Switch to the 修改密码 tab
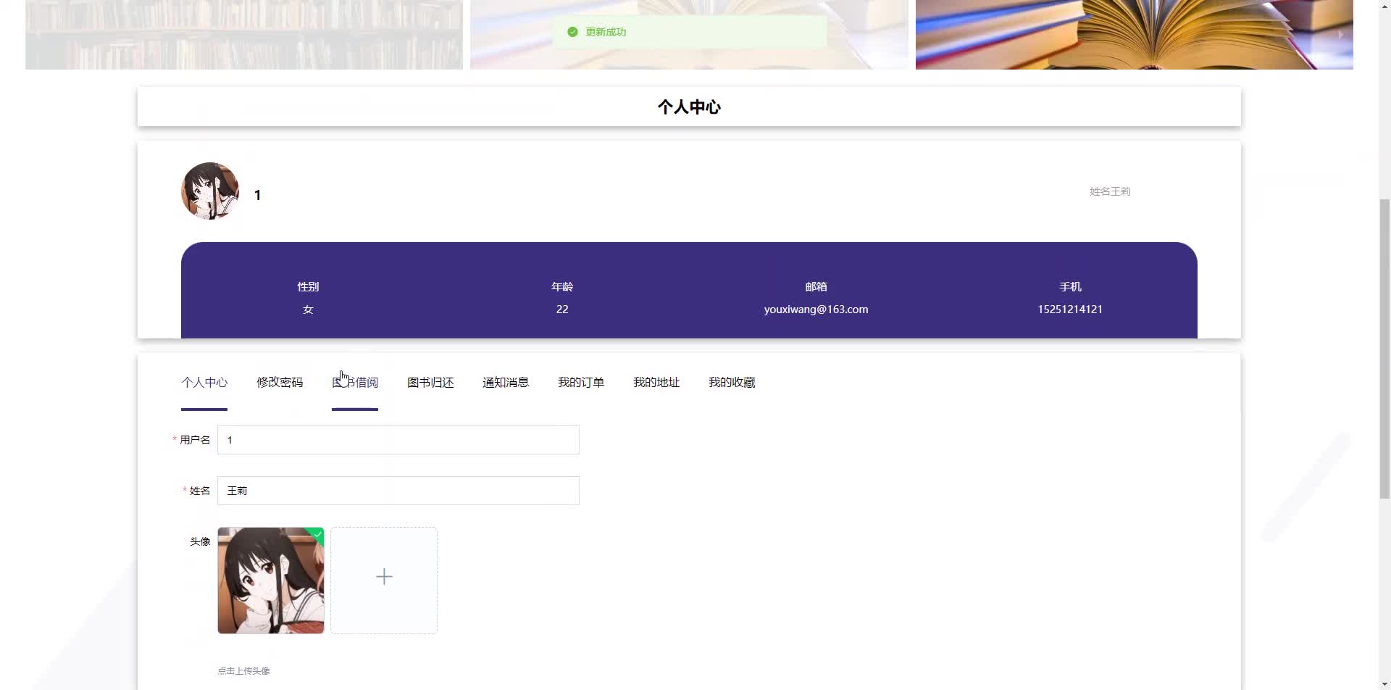 tap(280, 382)
